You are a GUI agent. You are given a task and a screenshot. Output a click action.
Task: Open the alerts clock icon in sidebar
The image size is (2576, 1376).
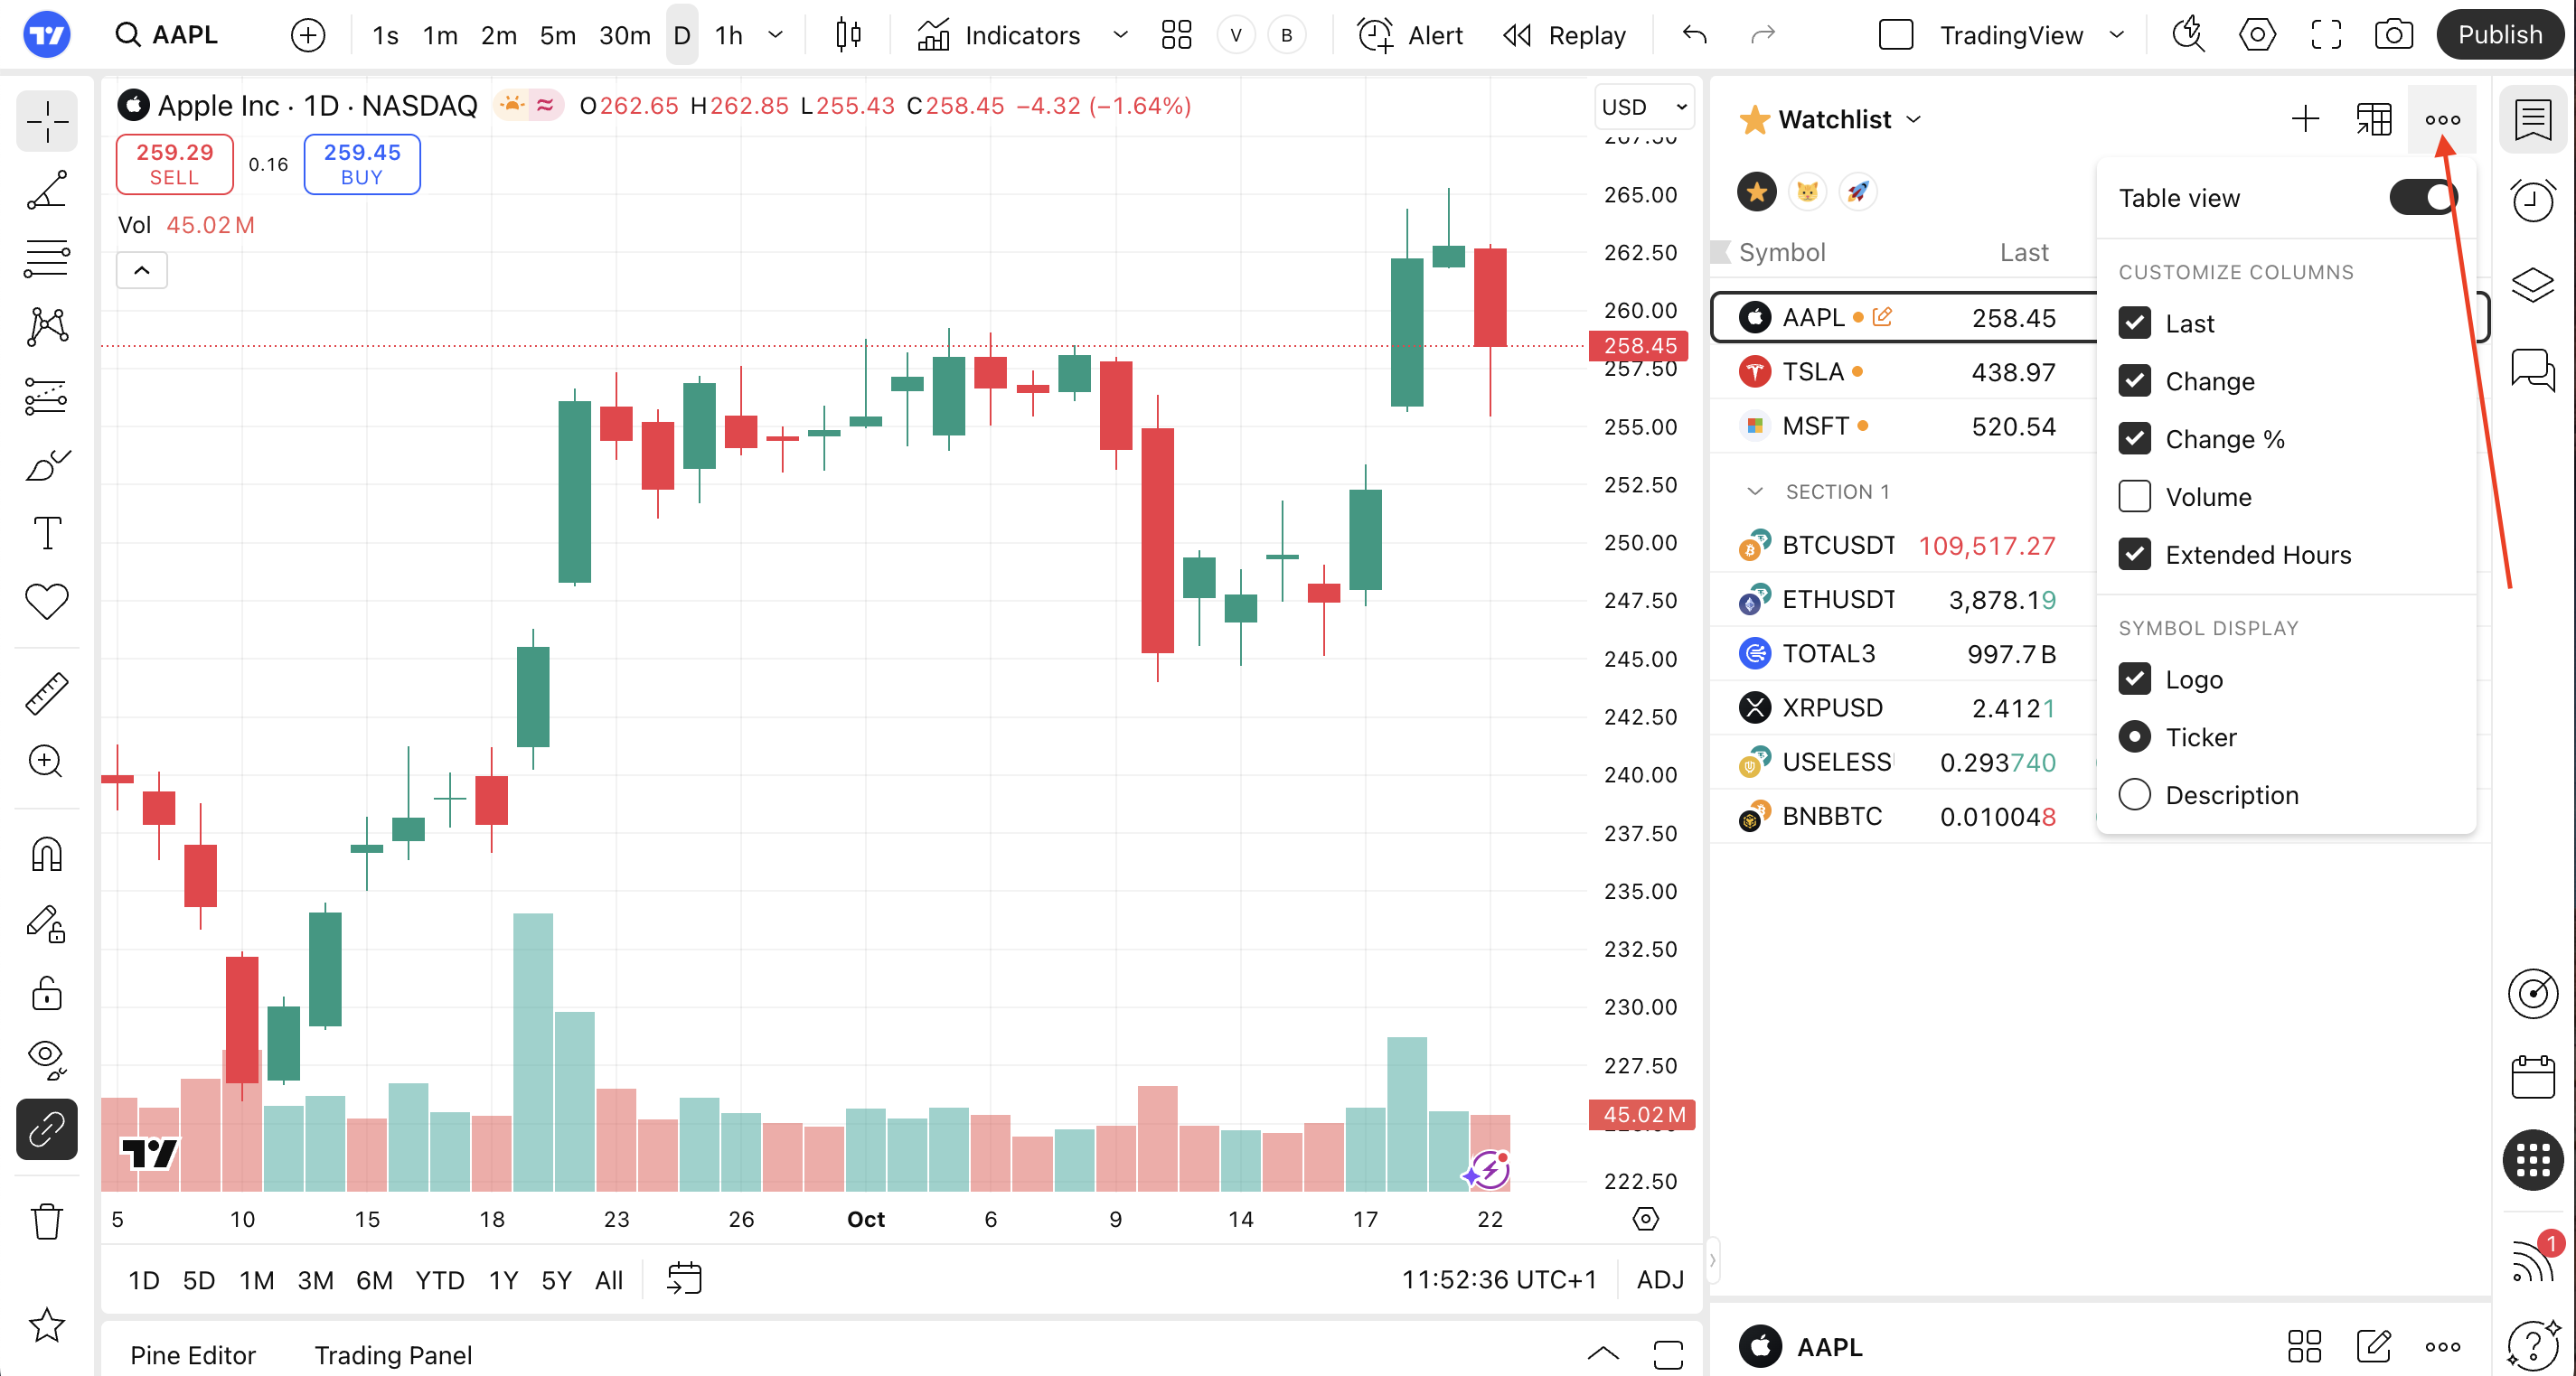pos(2532,201)
